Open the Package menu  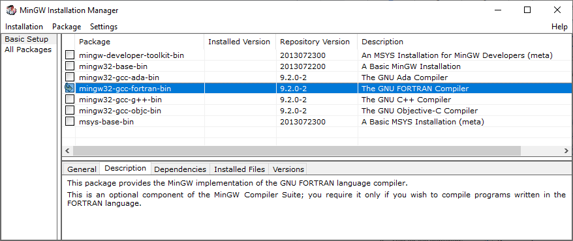coord(67,27)
